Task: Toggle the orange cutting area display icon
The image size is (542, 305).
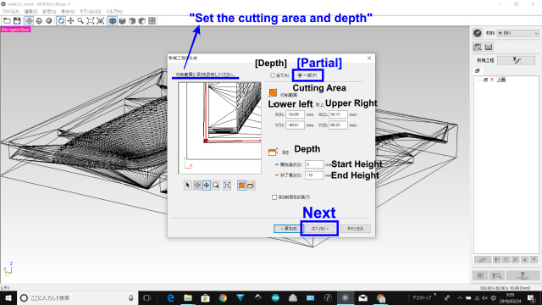Action: [x=241, y=186]
